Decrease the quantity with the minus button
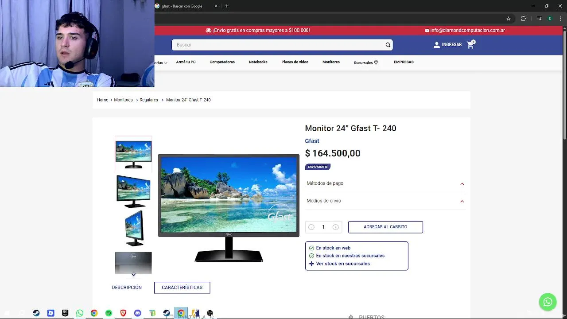The height and width of the screenshot is (319, 567). click(x=311, y=227)
